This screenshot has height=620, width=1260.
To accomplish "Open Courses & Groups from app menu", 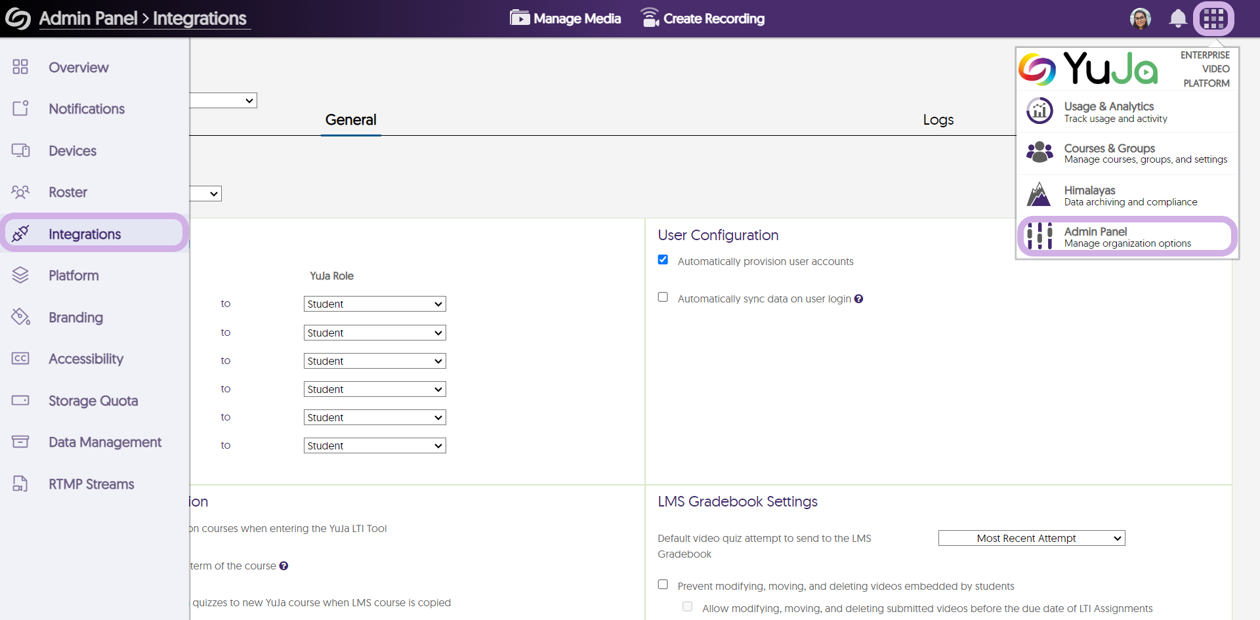I will click(1127, 153).
